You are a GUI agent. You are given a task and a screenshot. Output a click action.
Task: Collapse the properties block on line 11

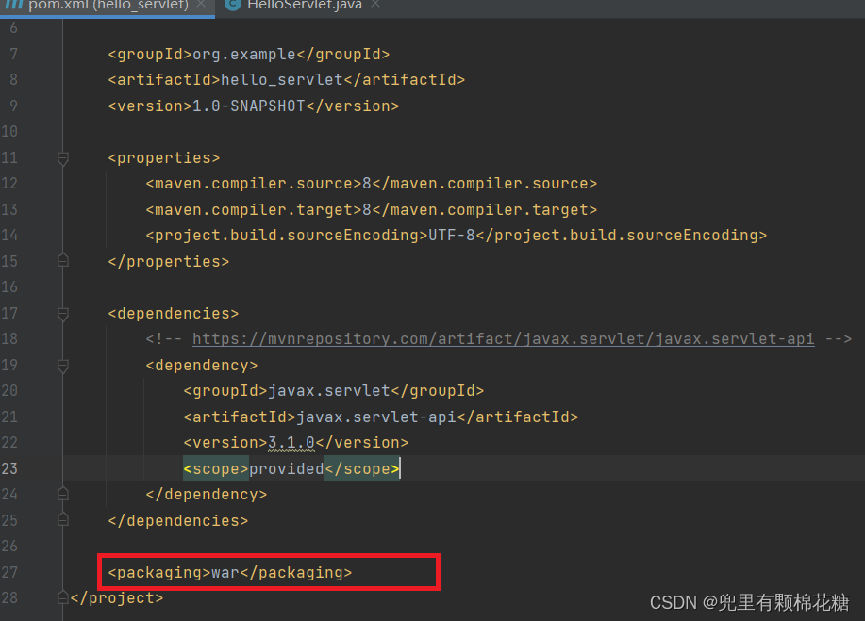pos(63,158)
